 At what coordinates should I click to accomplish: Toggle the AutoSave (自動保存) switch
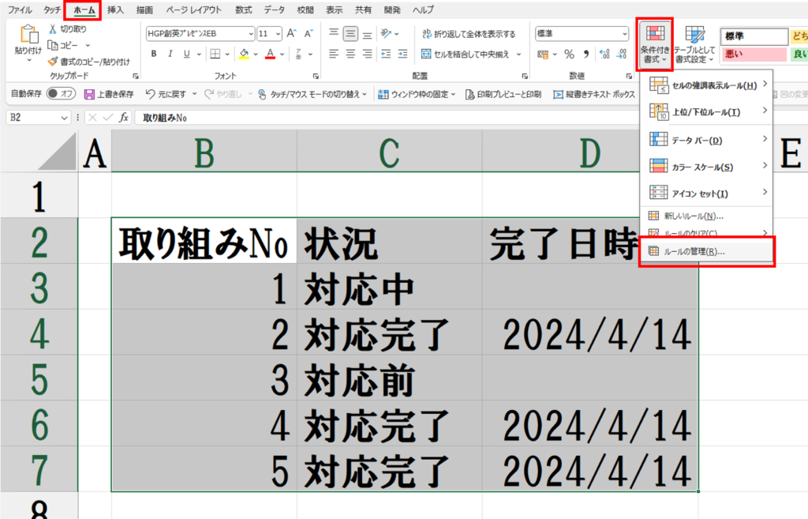tap(60, 94)
